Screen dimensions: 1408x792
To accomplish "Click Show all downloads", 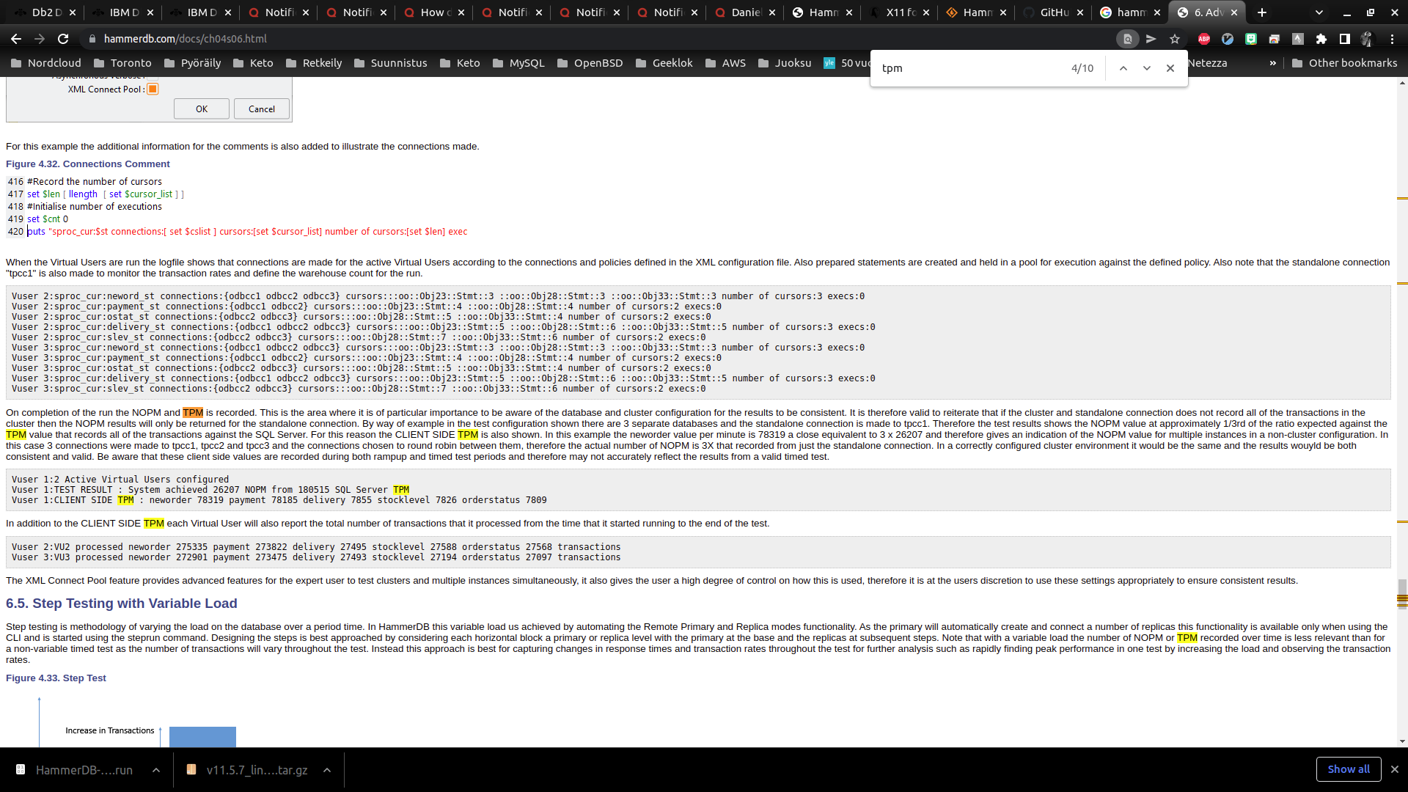I will (1349, 769).
